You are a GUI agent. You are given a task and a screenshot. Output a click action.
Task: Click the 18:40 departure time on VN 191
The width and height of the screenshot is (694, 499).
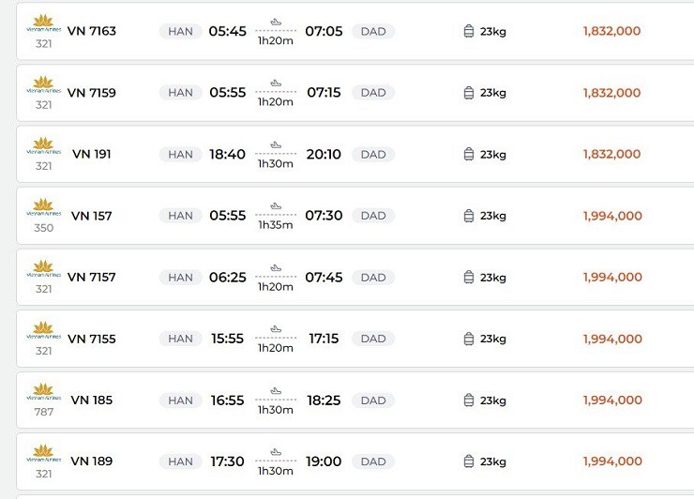pyautogui.click(x=227, y=154)
